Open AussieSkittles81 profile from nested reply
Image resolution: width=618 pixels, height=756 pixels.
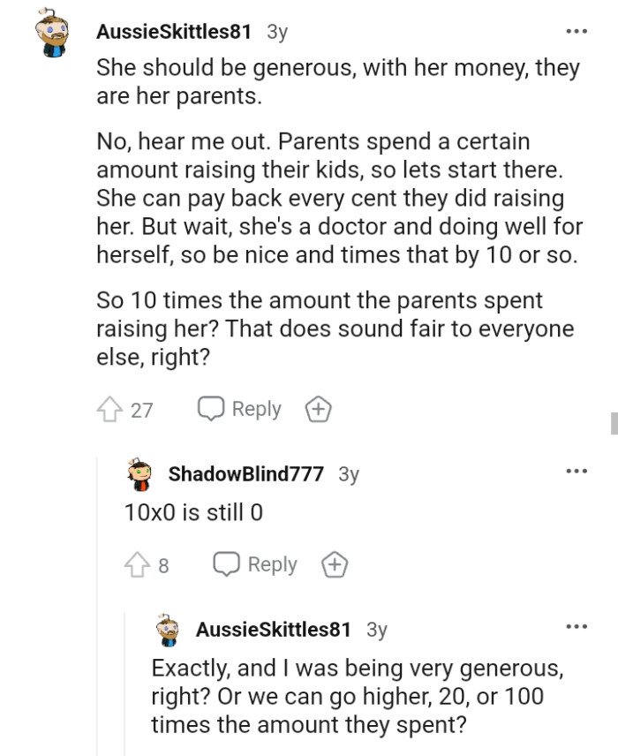click(273, 630)
